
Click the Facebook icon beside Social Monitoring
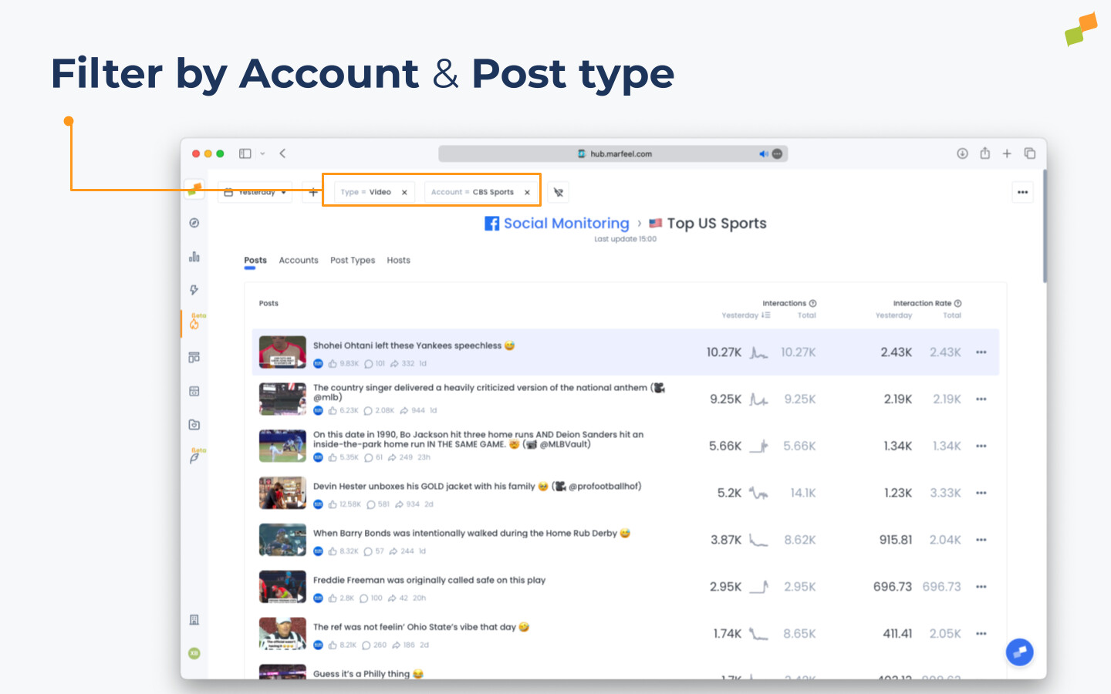tap(492, 223)
